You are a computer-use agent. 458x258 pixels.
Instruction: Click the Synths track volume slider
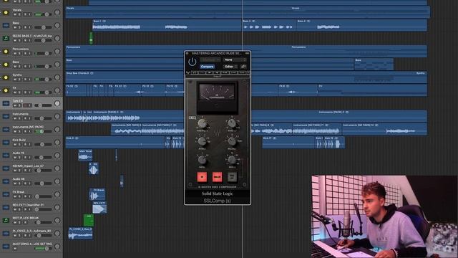point(43,80)
